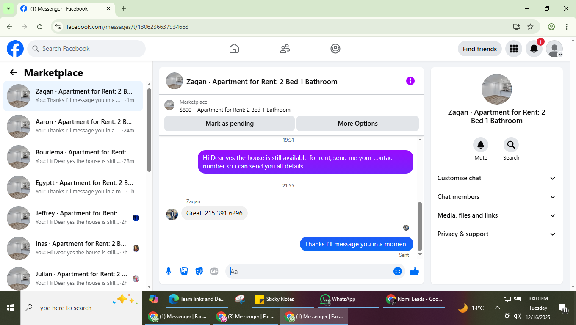Open a new browser tab
576x325 pixels.
(x=124, y=8)
